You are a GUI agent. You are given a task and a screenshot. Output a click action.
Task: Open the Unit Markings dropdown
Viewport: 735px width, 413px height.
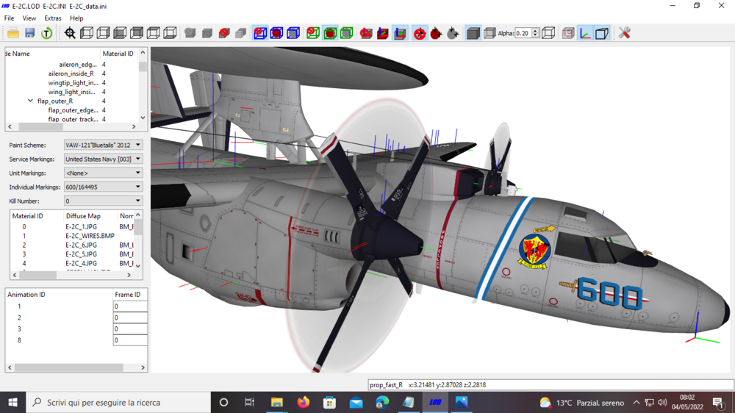[103, 173]
